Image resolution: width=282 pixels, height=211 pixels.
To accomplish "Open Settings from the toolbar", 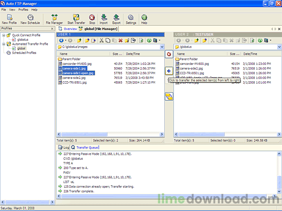I will [x=131, y=20].
